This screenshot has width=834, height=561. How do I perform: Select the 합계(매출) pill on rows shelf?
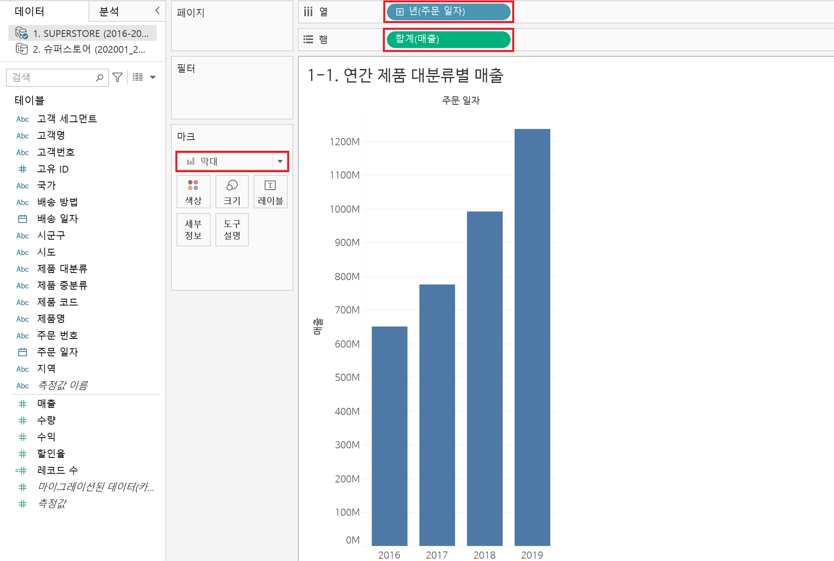pyautogui.click(x=448, y=39)
